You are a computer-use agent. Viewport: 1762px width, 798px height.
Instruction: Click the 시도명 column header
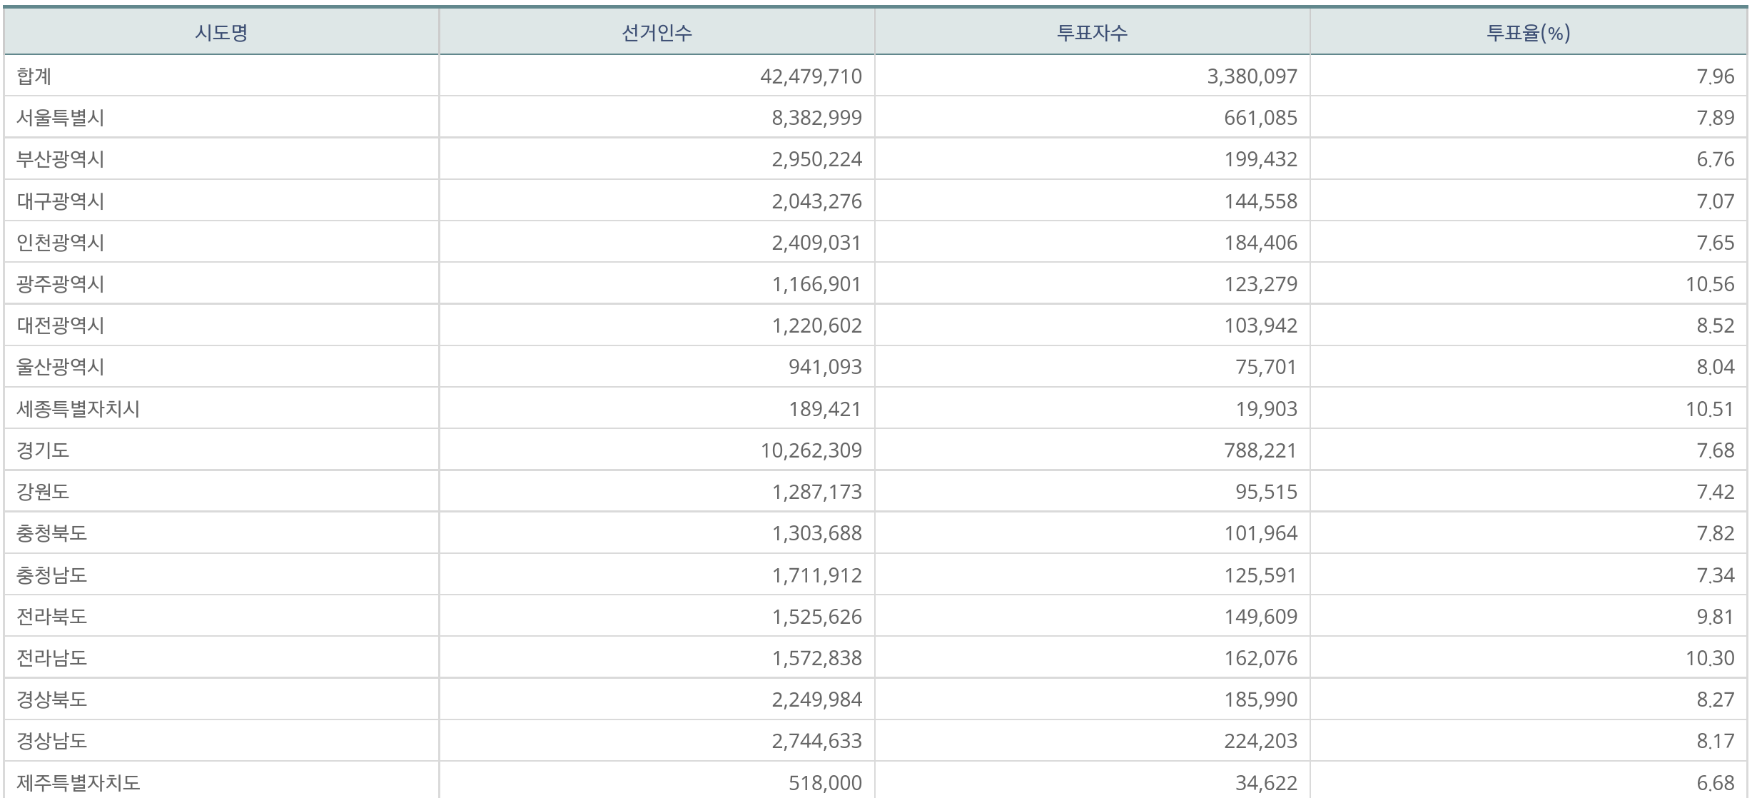[221, 33]
